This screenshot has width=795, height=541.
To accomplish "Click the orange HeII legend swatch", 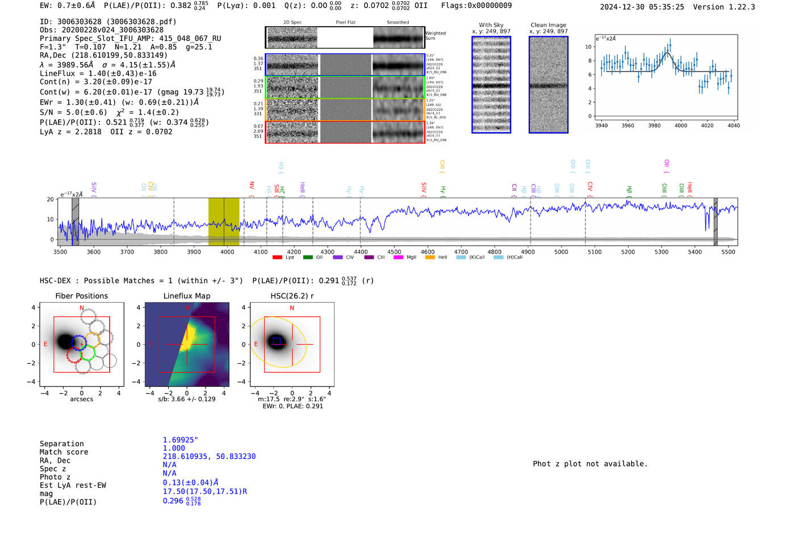I will click(430, 257).
